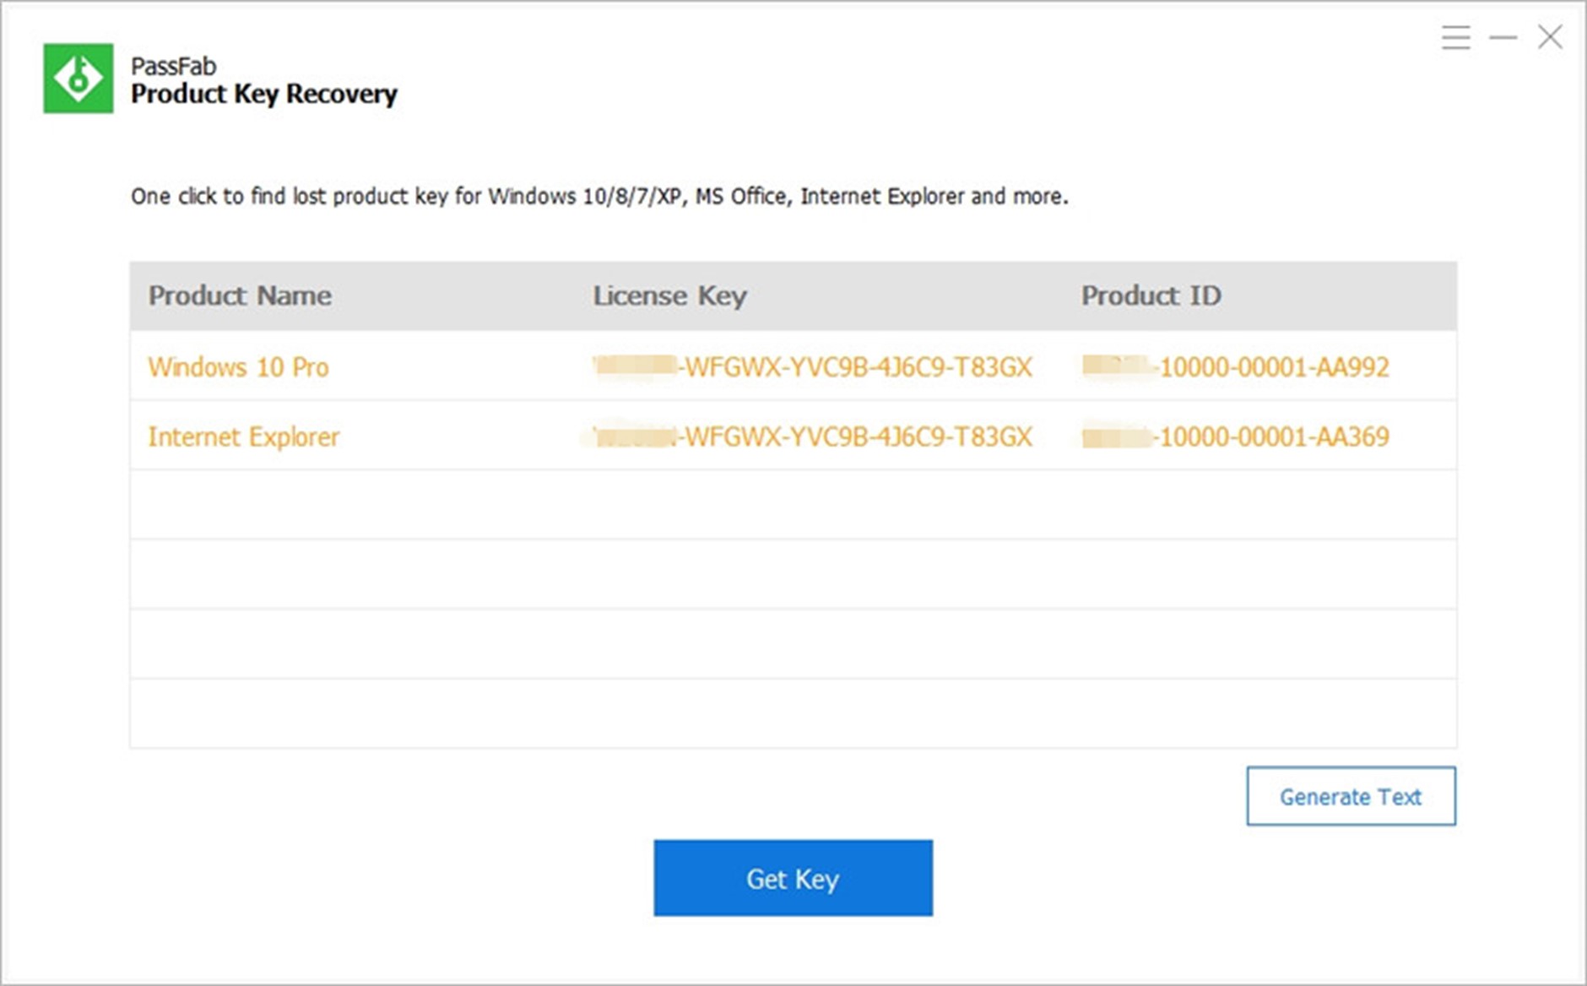
Task: Select the Windows 10 Pro product entry
Action: pyautogui.click(x=239, y=367)
